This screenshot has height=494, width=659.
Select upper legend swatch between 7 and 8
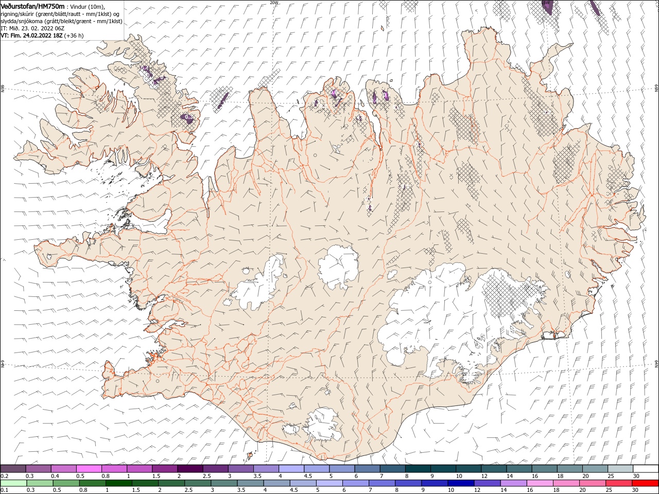click(392, 469)
